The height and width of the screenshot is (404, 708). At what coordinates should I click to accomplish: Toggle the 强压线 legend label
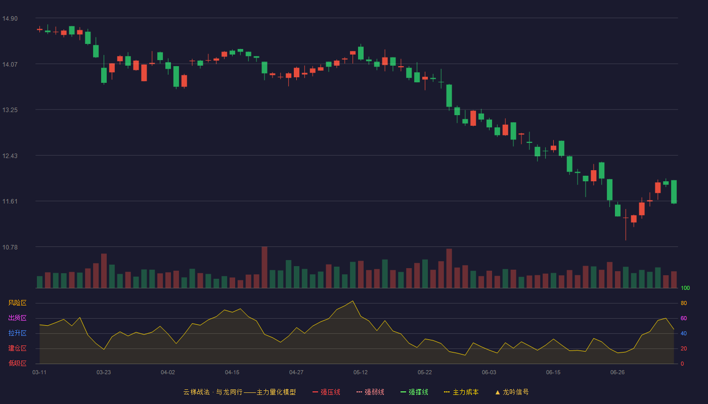330,392
